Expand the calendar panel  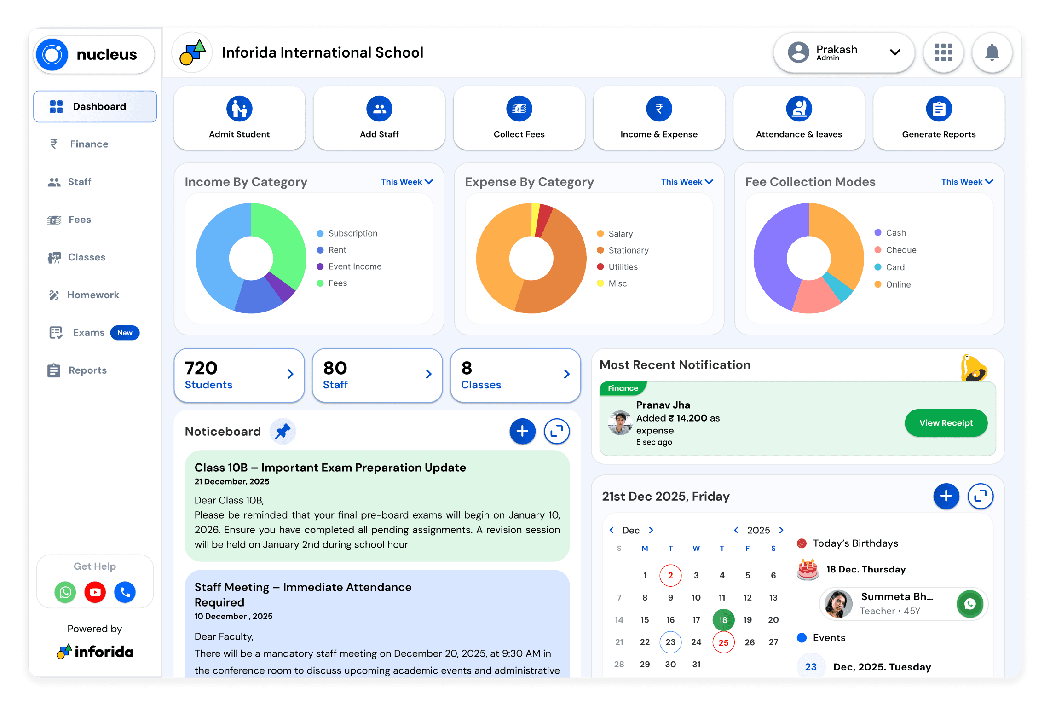[981, 496]
